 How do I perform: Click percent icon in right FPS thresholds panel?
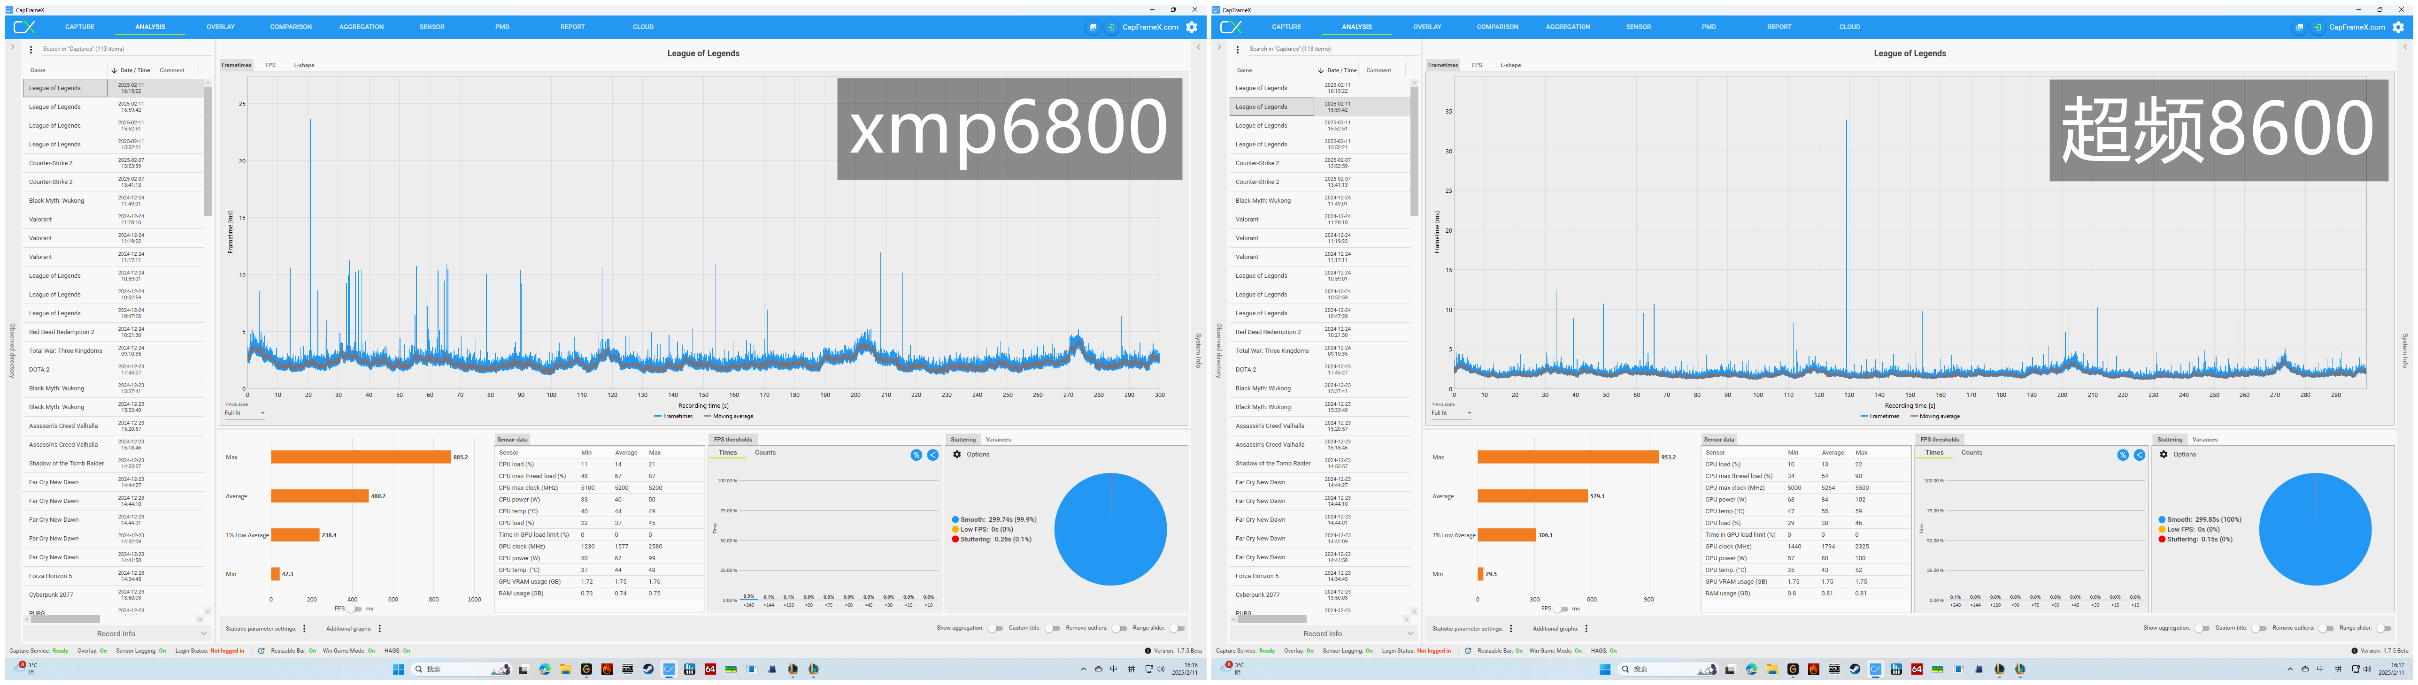(x=2122, y=455)
